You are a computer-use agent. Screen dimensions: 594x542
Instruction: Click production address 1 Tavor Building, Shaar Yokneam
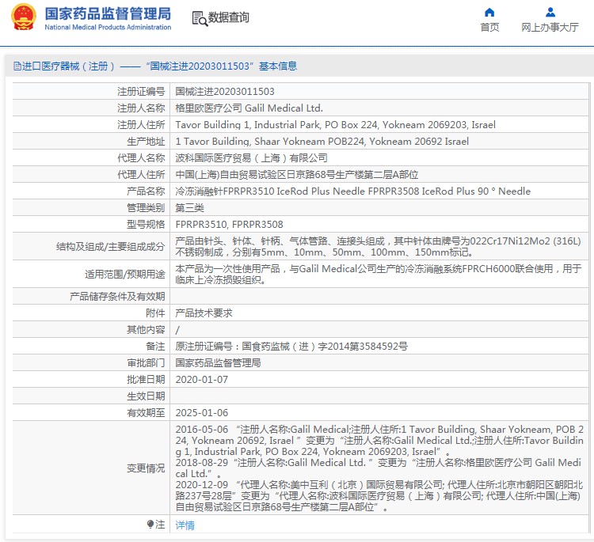322,142
